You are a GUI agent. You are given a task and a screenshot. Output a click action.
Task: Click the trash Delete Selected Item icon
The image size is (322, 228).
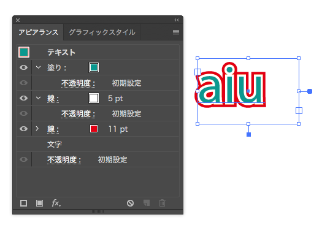[162, 203]
